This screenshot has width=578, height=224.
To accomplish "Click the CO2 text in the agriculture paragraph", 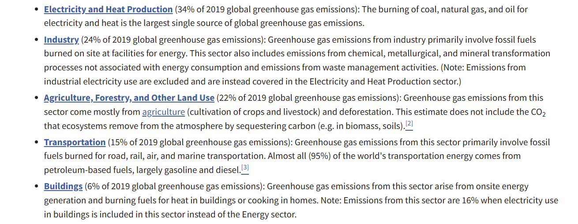I will pos(539,112).
